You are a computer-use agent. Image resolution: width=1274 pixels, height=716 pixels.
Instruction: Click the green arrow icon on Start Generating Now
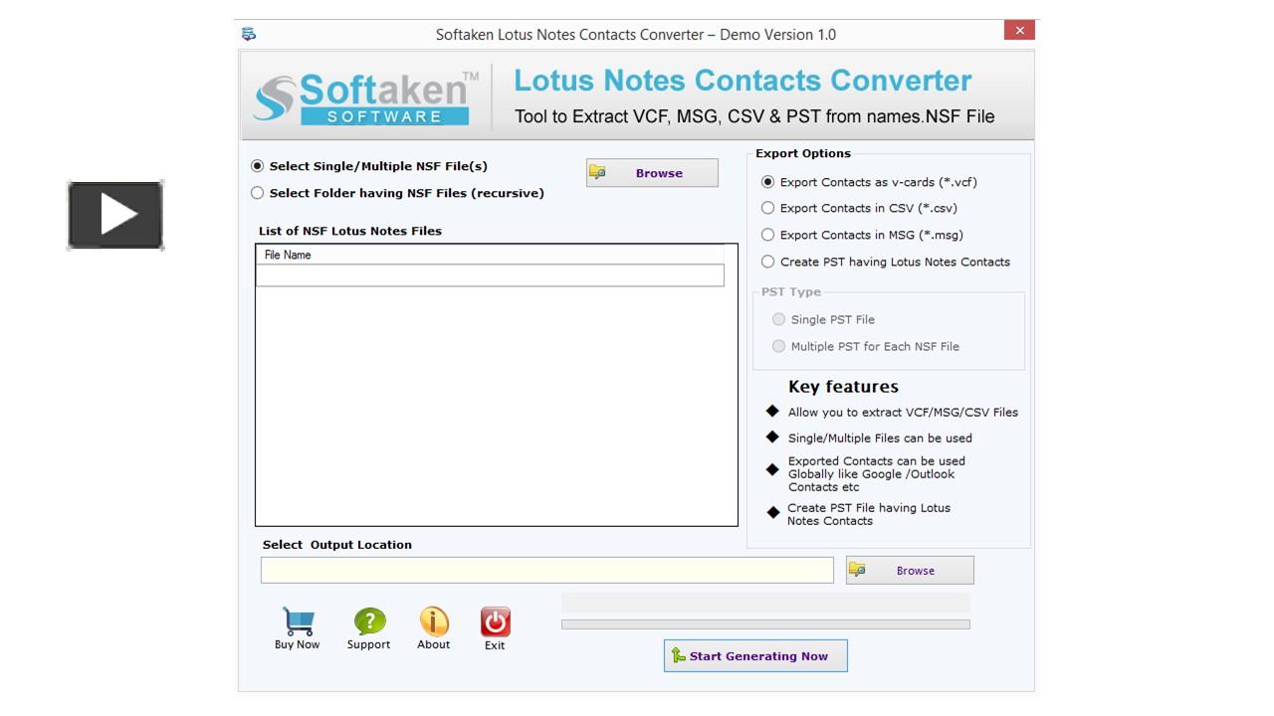tap(679, 655)
